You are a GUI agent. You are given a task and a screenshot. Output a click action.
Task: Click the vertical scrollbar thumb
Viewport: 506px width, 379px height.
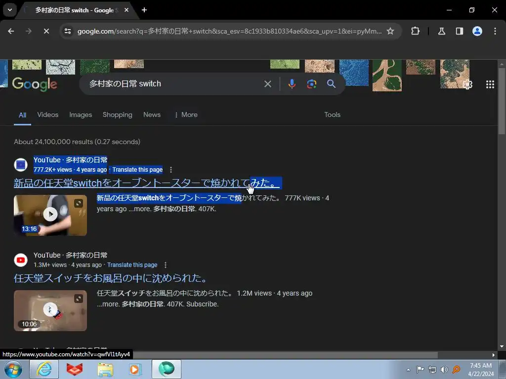[501, 102]
